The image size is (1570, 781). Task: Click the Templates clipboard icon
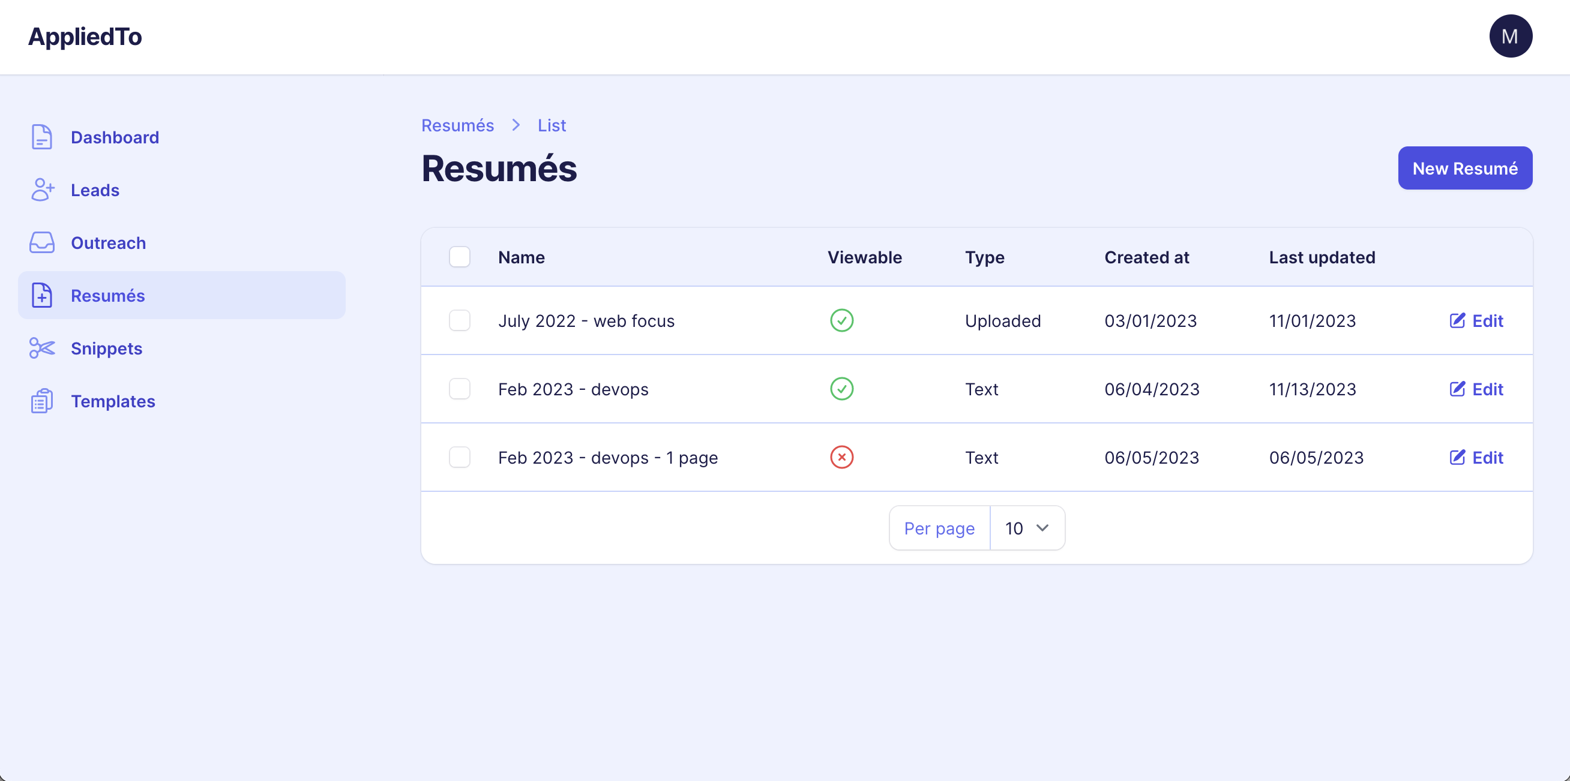tap(41, 400)
